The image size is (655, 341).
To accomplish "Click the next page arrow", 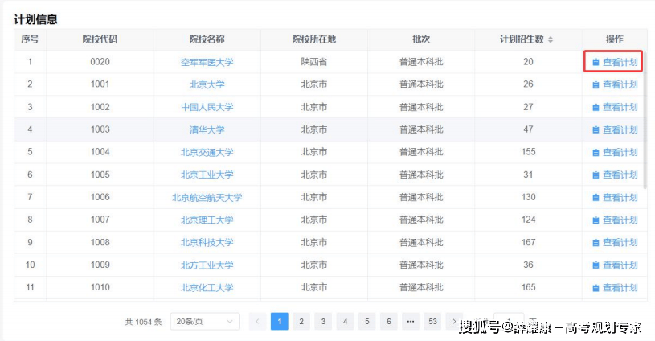I will (455, 322).
